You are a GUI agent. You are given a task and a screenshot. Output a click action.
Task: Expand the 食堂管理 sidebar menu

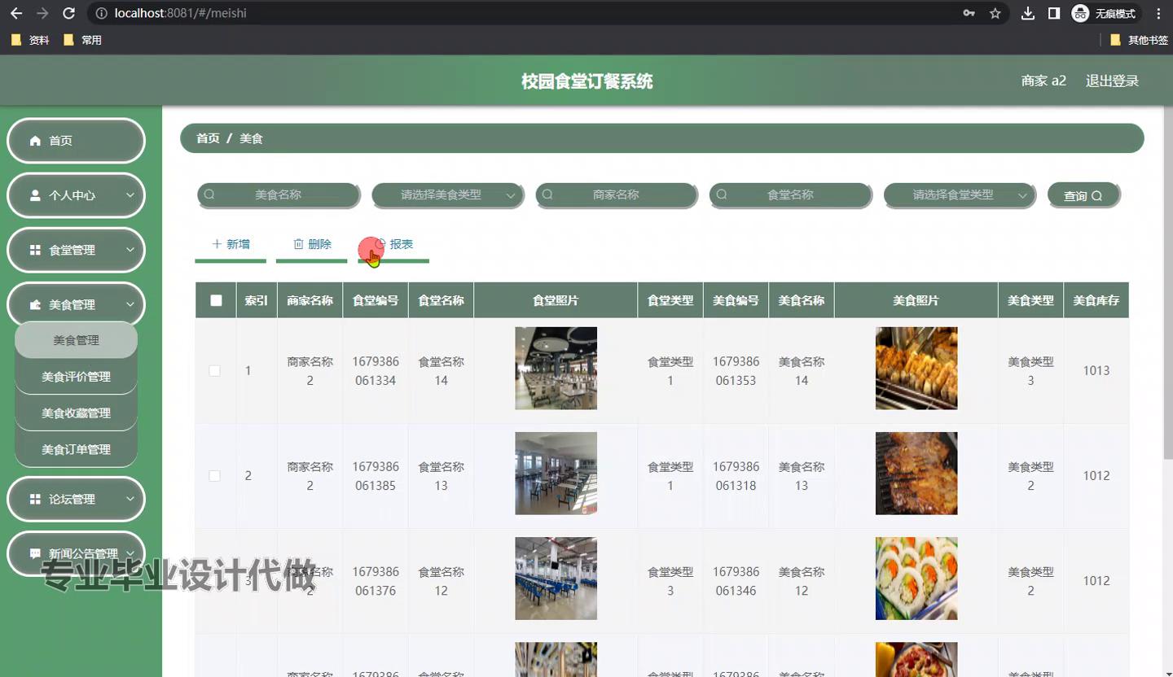click(76, 250)
